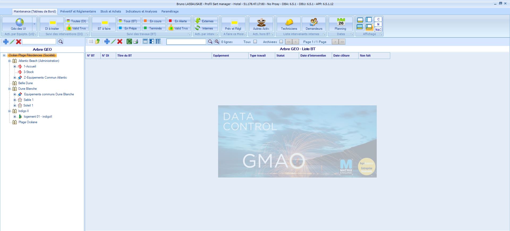Click Valid Trvx in DI group

(x=77, y=28)
